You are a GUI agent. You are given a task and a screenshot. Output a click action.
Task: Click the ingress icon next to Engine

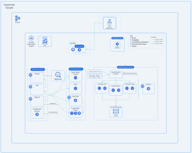(x=30, y=75)
